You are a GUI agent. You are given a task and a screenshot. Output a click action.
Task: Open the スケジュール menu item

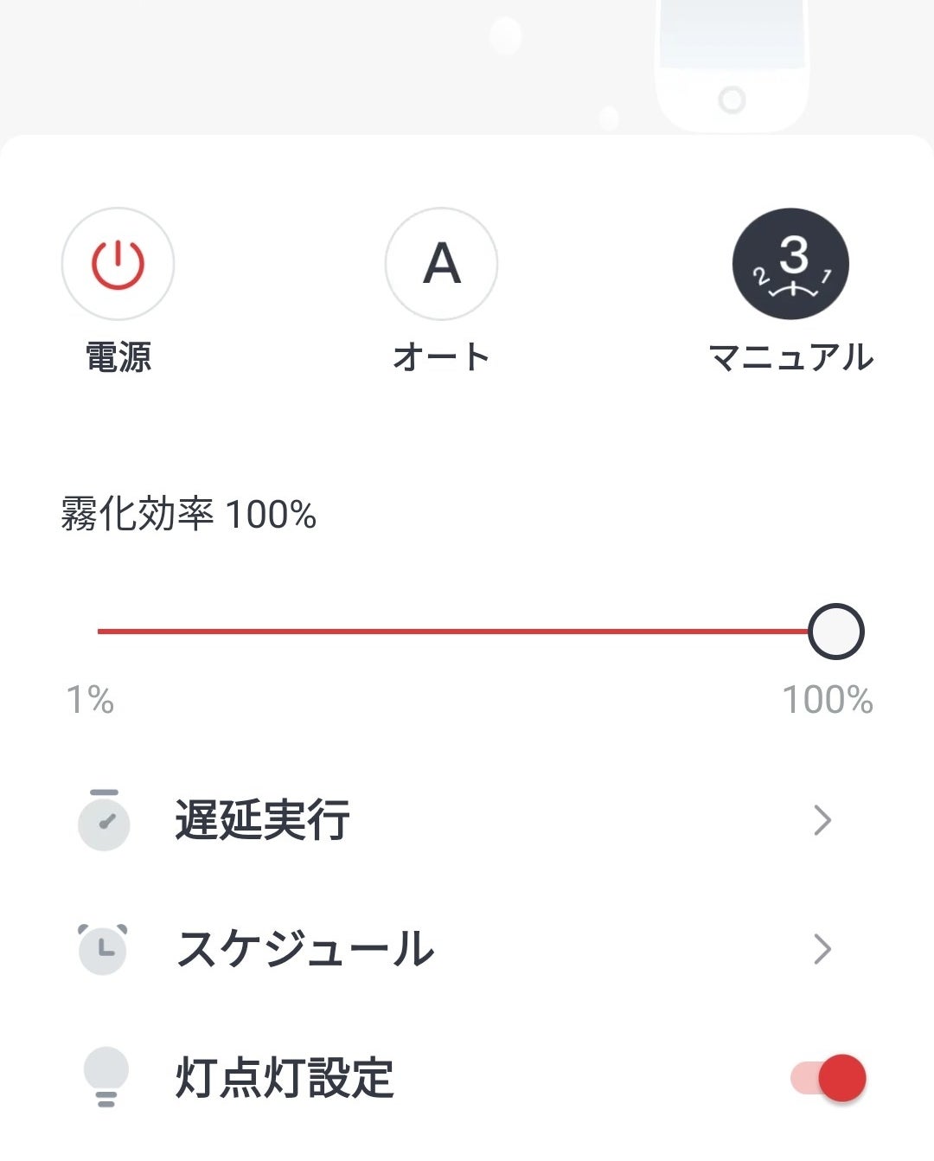pyautogui.click(x=467, y=948)
